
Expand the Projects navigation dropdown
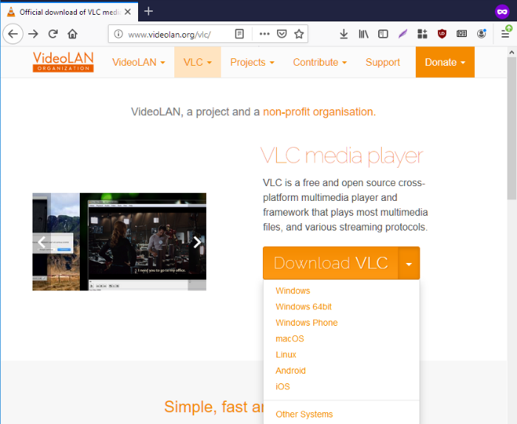pos(253,62)
